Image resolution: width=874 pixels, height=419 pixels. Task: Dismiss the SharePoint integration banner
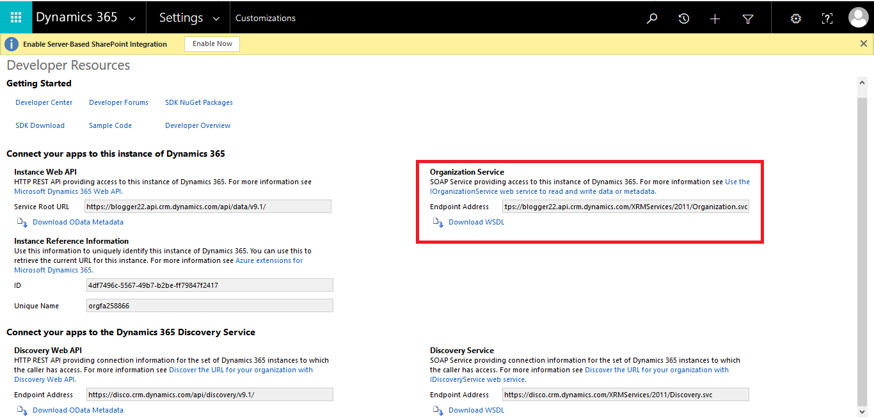tap(864, 43)
